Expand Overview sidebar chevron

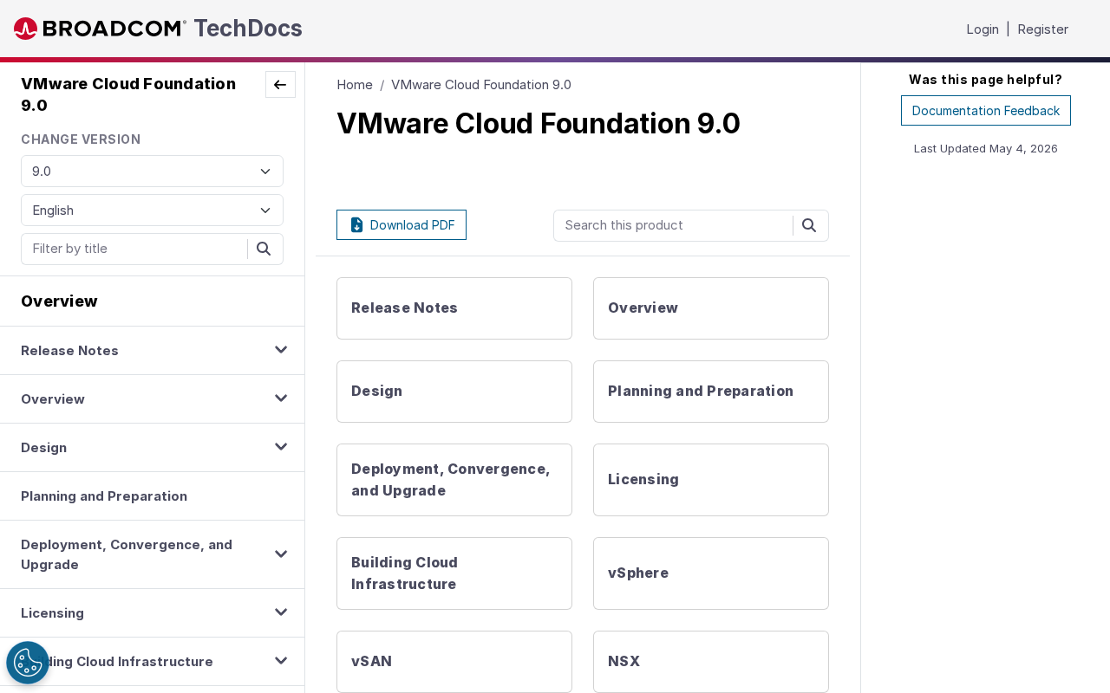click(x=281, y=398)
